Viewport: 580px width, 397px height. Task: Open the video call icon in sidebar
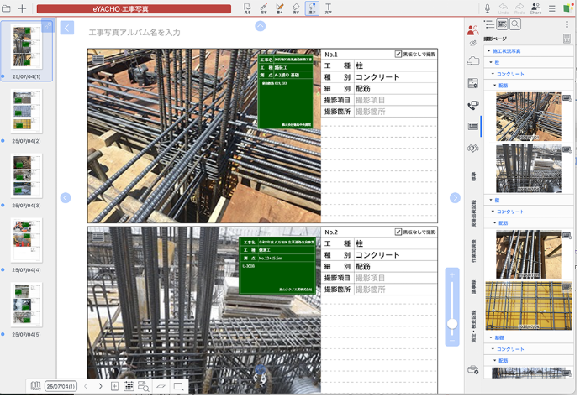click(473, 105)
